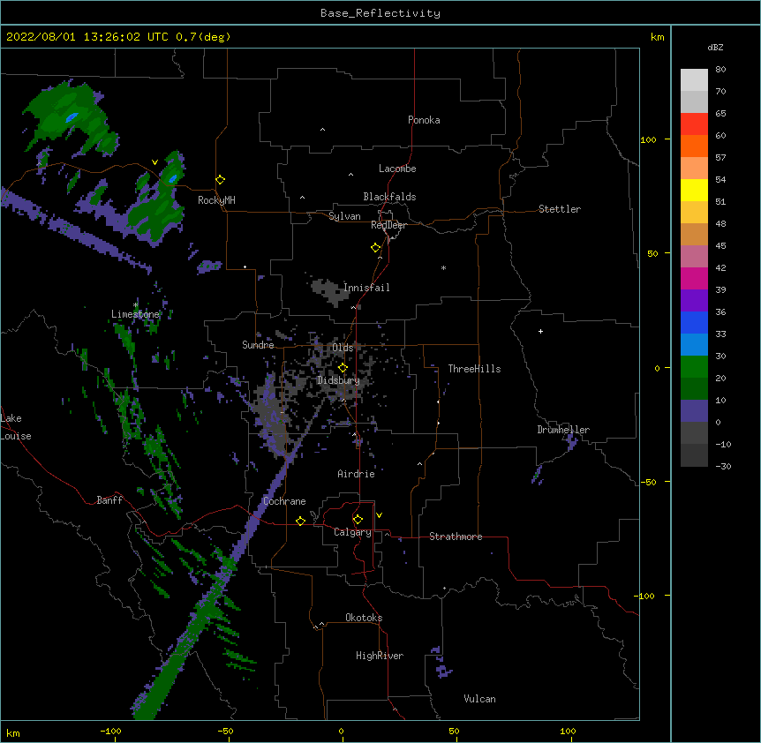The height and width of the screenshot is (743, 761).
Task: Click the Calgary city label
Action: pyautogui.click(x=352, y=532)
